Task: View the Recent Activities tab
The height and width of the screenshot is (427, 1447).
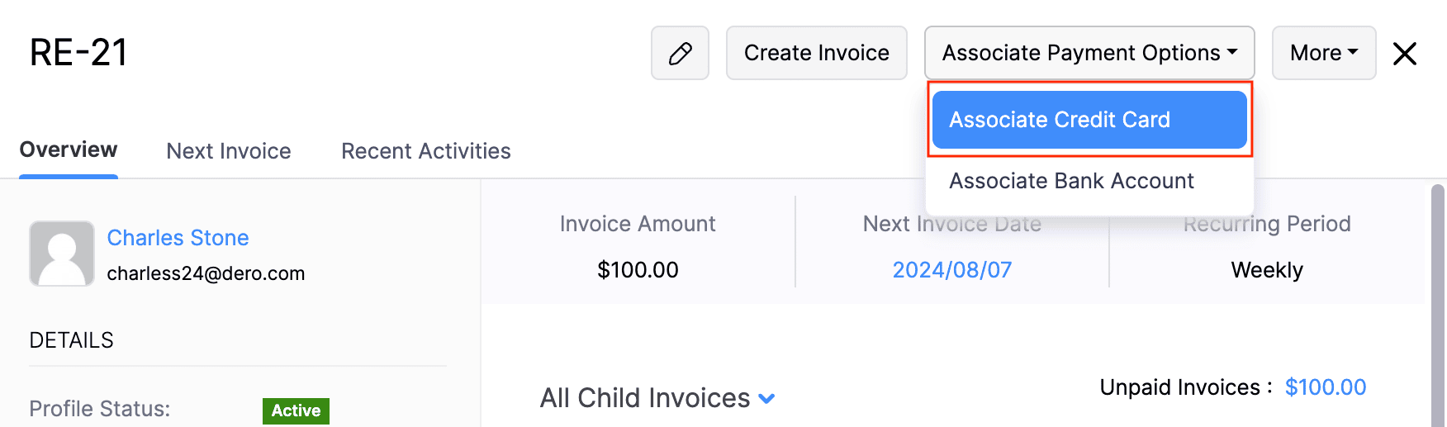Action: [x=425, y=151]
